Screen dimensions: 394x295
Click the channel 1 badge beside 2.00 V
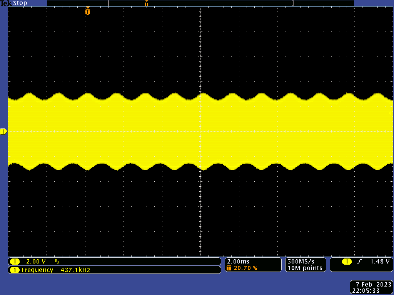tap(15, 262)
